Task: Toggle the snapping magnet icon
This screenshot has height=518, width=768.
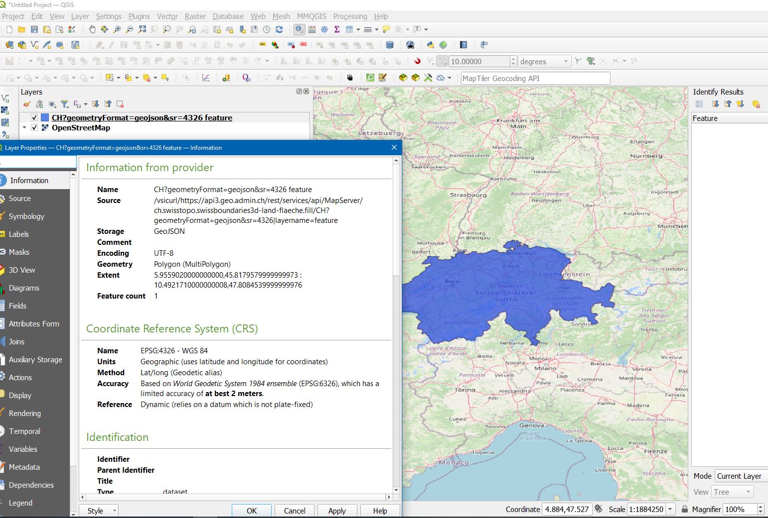Action: point(417,61)
